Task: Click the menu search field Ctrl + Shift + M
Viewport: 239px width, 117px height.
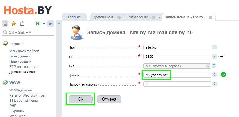Action: [28, 32]
